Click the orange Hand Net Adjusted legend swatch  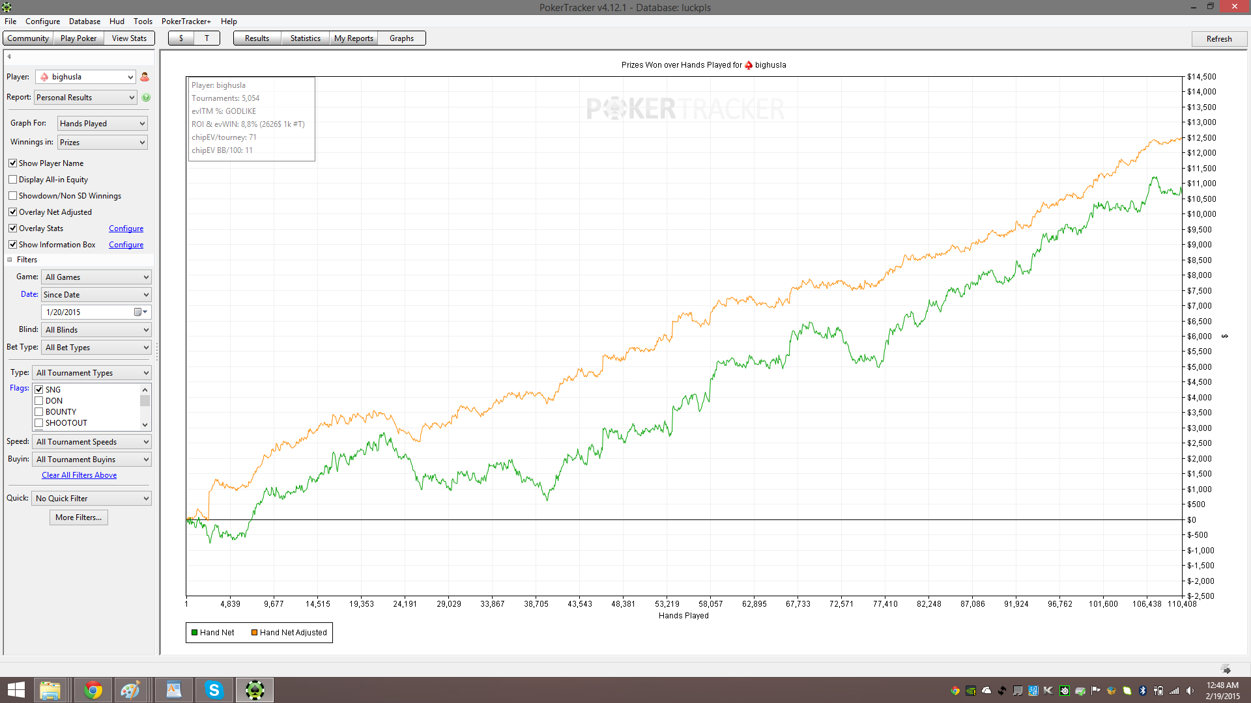254,633
